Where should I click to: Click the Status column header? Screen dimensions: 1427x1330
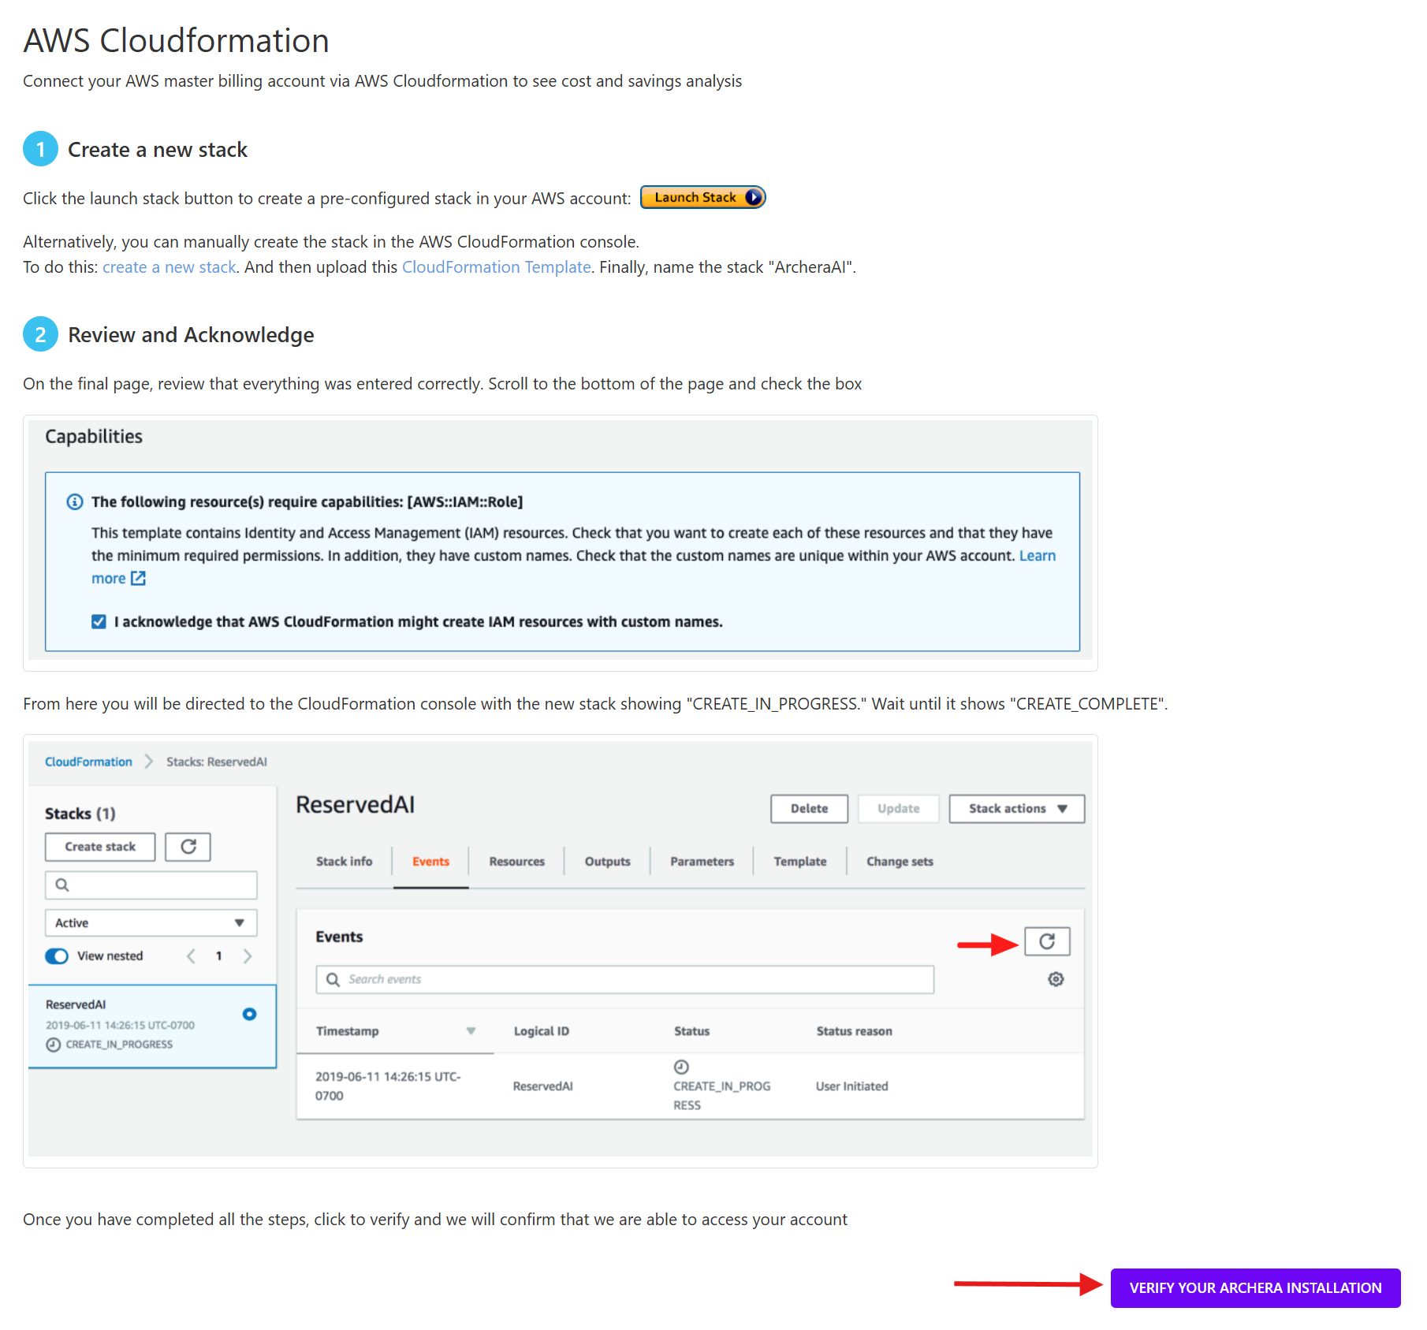point(692,1031)
